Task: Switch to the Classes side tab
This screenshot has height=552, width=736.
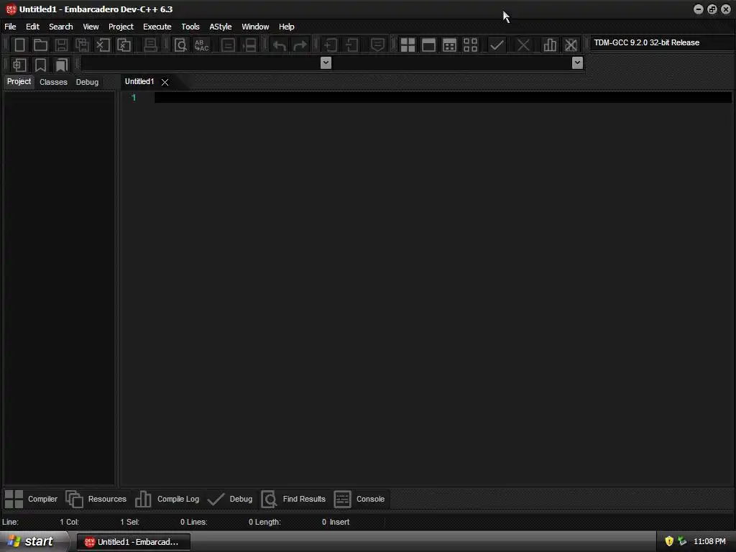Action: point(53,82)
